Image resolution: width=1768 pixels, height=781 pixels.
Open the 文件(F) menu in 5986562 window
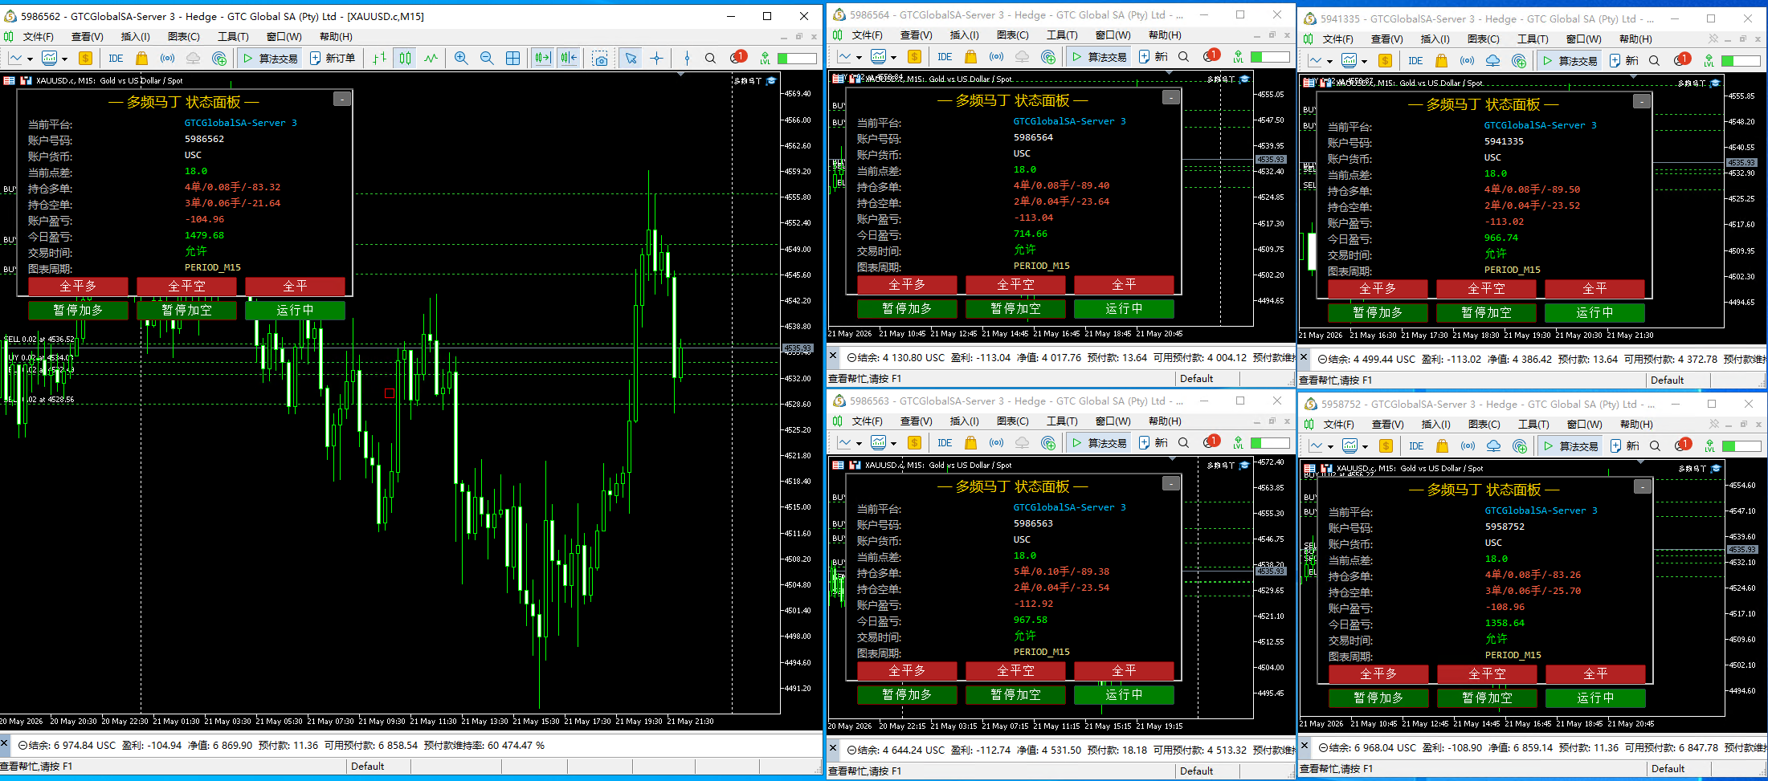click(38, 37)
